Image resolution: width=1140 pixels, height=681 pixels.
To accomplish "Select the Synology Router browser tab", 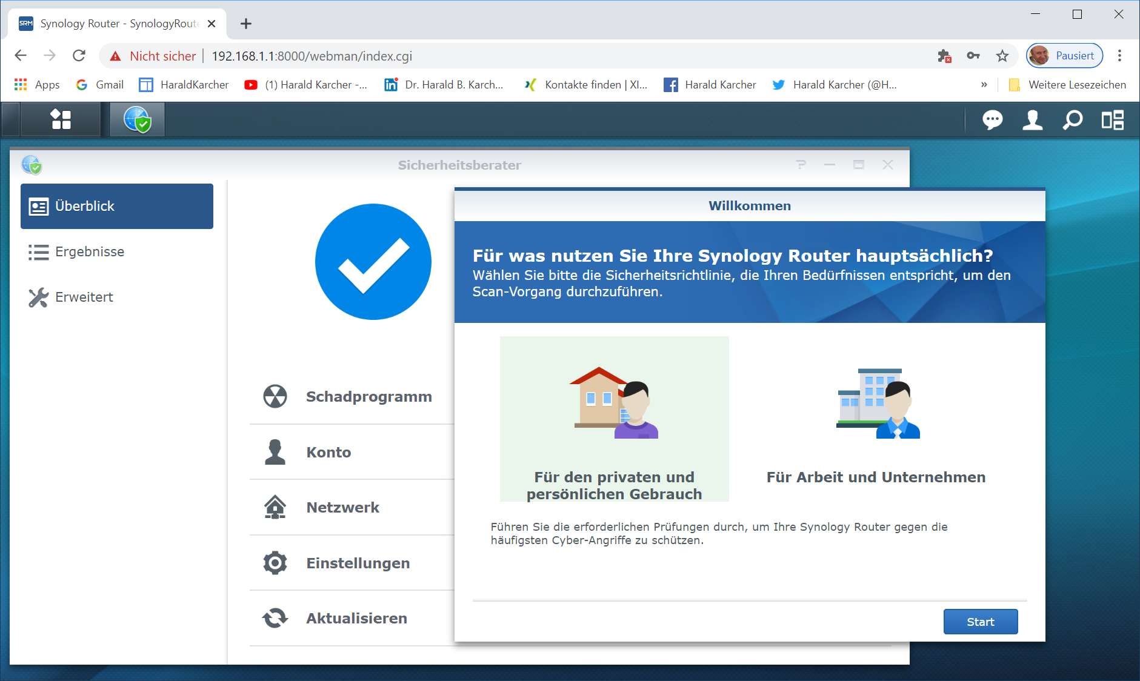I will pos(118,24).
